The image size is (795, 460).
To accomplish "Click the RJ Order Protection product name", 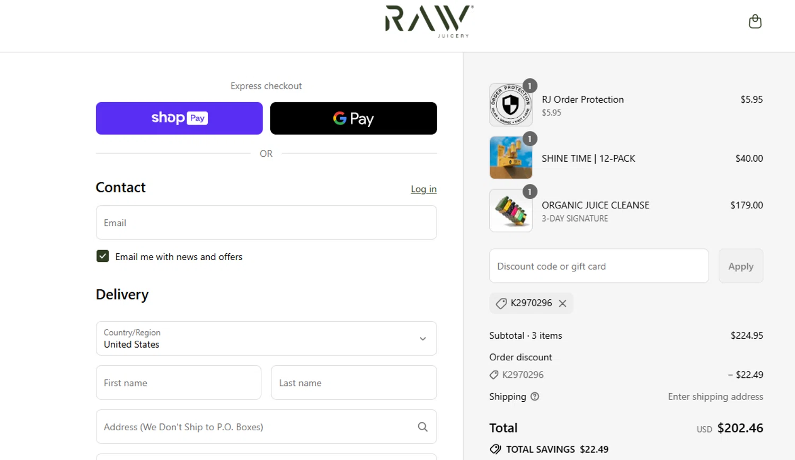I will 582,100.
